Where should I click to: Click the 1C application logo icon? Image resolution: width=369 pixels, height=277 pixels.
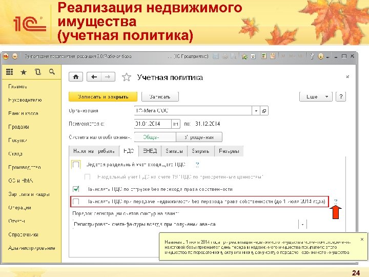click(x=6, y=56)
